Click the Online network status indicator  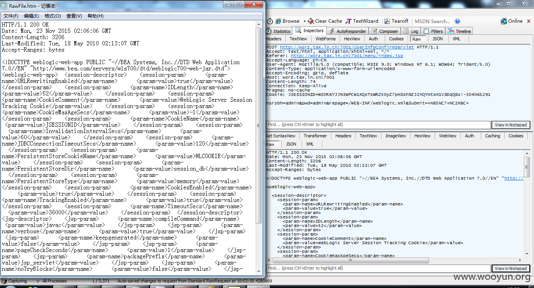click(x=512, y=21)
